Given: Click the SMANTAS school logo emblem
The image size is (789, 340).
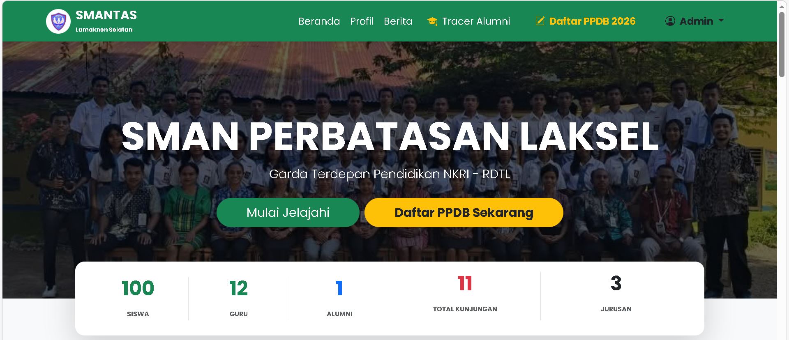Looking at the screenshot, I should click(x=58, y=21).
